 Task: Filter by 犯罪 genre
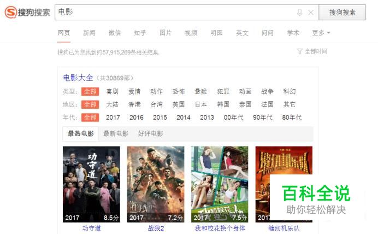(x=223, y=91)
